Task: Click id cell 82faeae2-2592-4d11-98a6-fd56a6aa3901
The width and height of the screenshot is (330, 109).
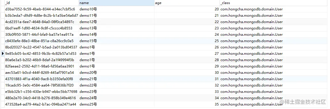Action: click(x=42, y=66)
